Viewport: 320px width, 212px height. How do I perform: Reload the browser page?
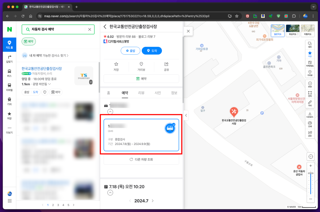pos(23,16)
